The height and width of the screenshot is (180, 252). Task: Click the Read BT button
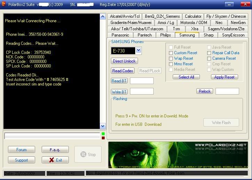(119, 81)
